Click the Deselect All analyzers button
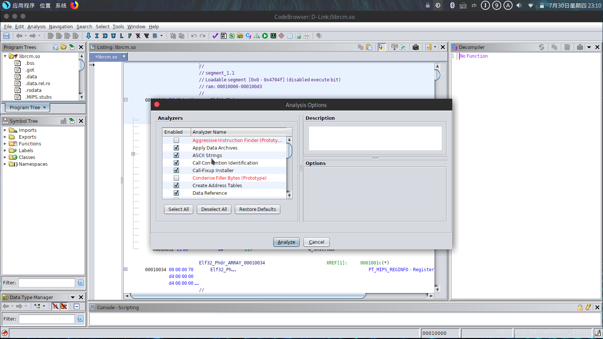This screenshot has width=603, height=339. (214, 209)
